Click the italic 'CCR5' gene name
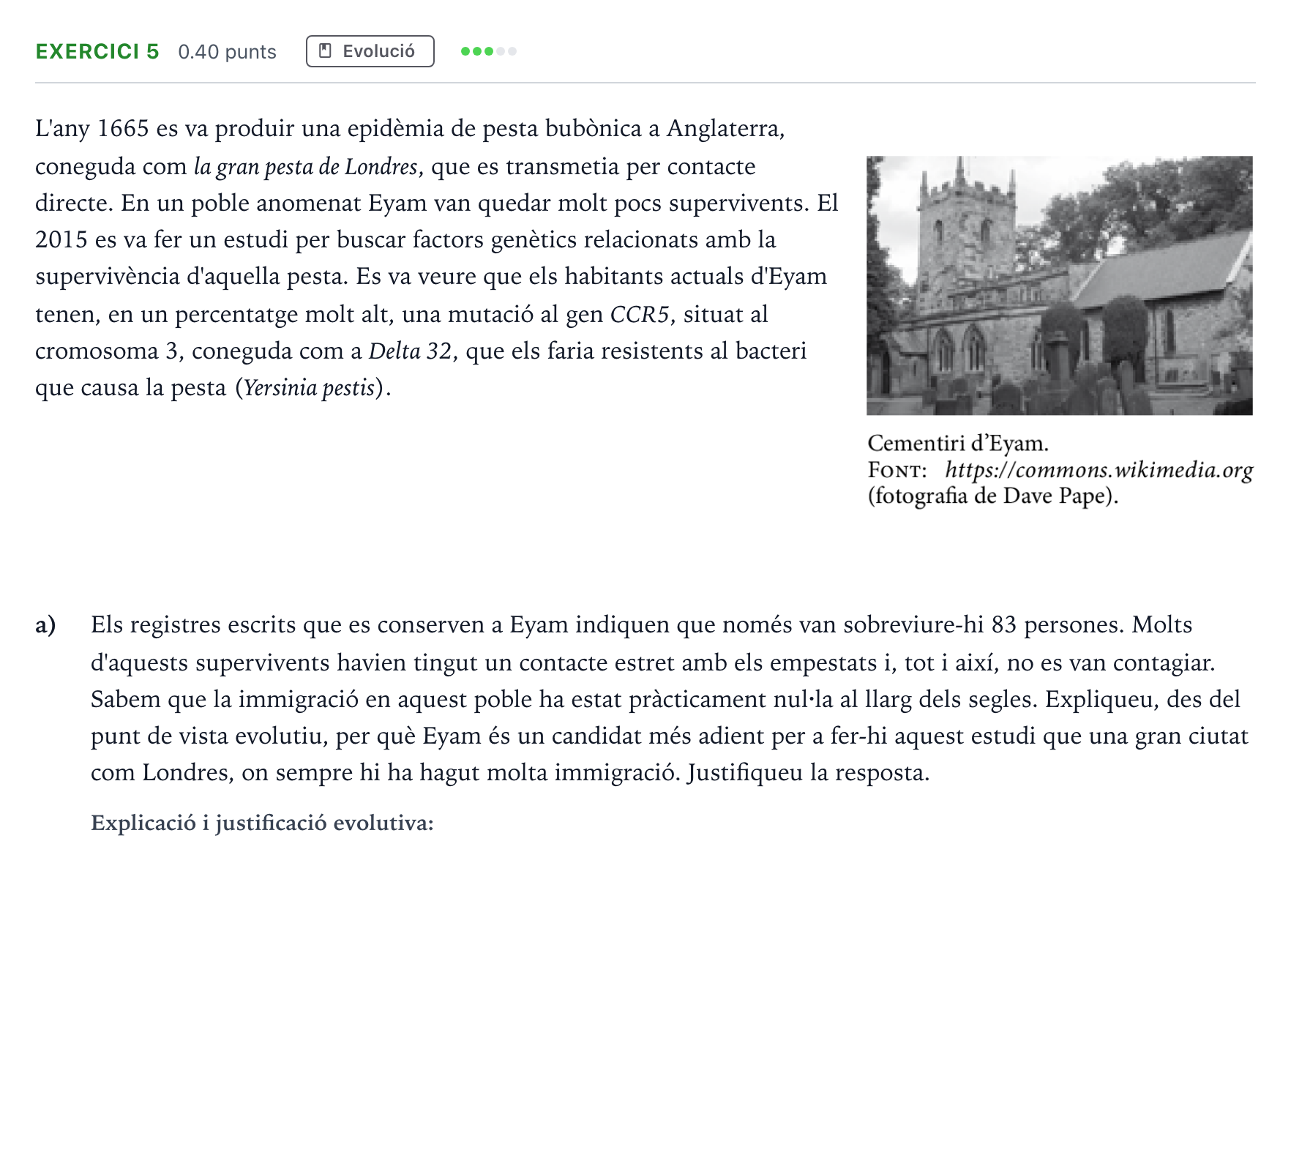The width and height of the screenshot is (1291, 1158). click(640, 314)
